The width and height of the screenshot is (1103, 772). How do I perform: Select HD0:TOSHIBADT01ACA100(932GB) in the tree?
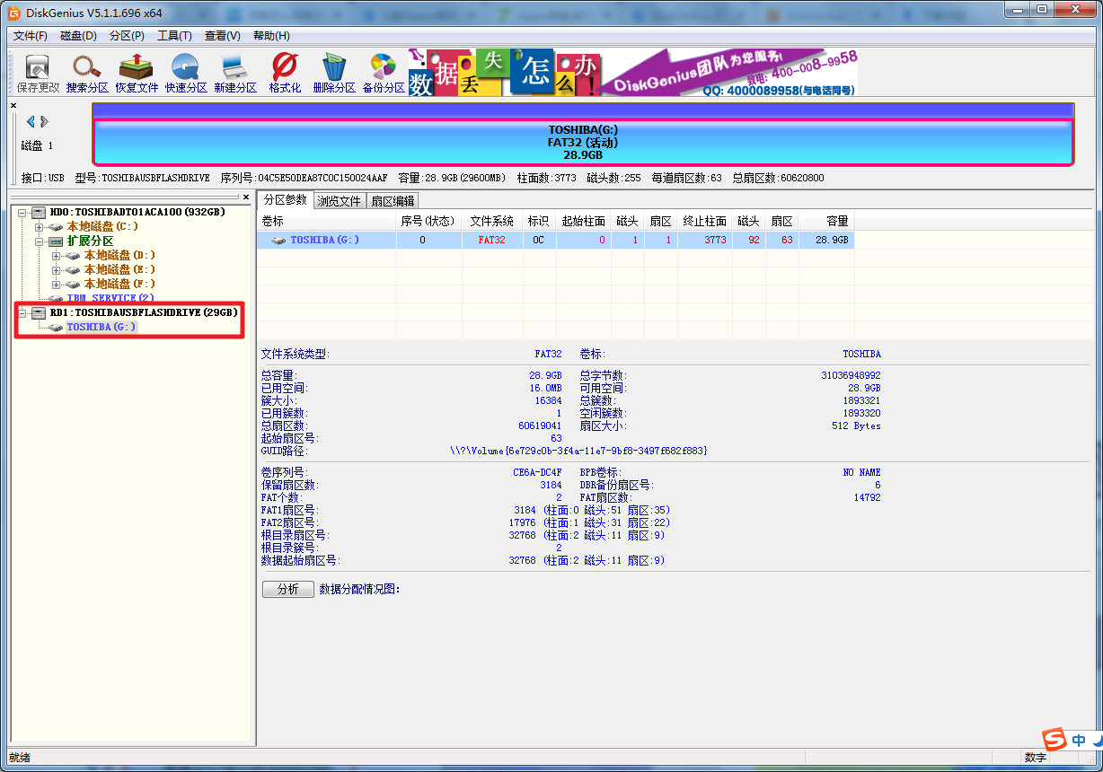tap(137, 212)
